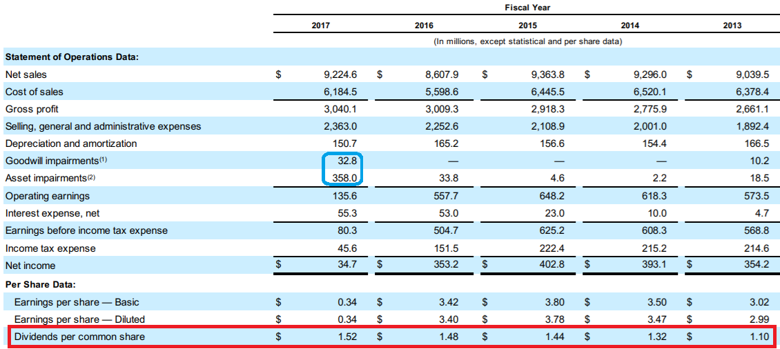
Task: Click the Fiscal Year header text
Action: click(x=527, y=8)
